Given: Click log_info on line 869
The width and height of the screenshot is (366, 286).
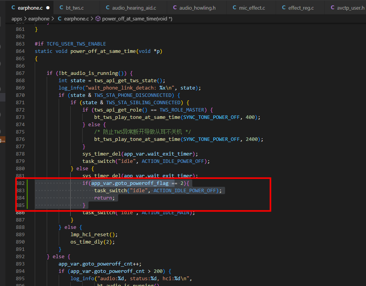Looking at the screenshot, I should coord(71,88).
